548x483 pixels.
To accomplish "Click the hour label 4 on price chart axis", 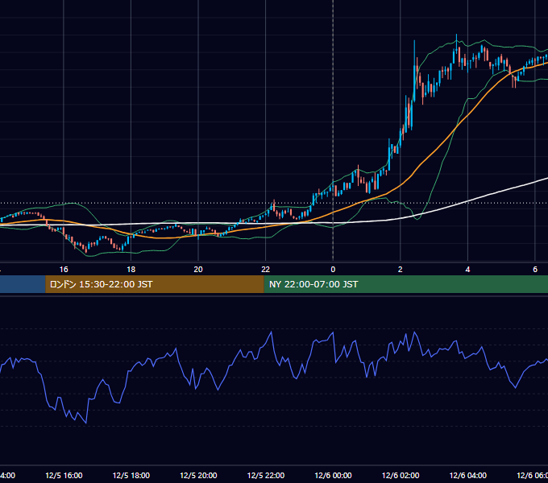I will [x=467, y=270].
